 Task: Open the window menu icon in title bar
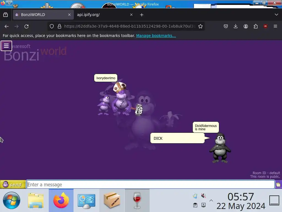pyautogui.click(x=3, y=3)
